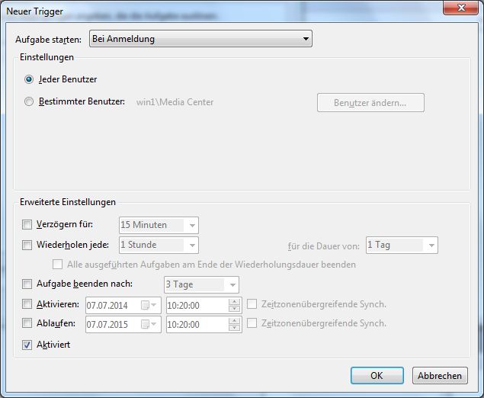Open calendar picker for date 07.07.2014
The height and width of the screenshot is (398, 484).
(149, 306)
